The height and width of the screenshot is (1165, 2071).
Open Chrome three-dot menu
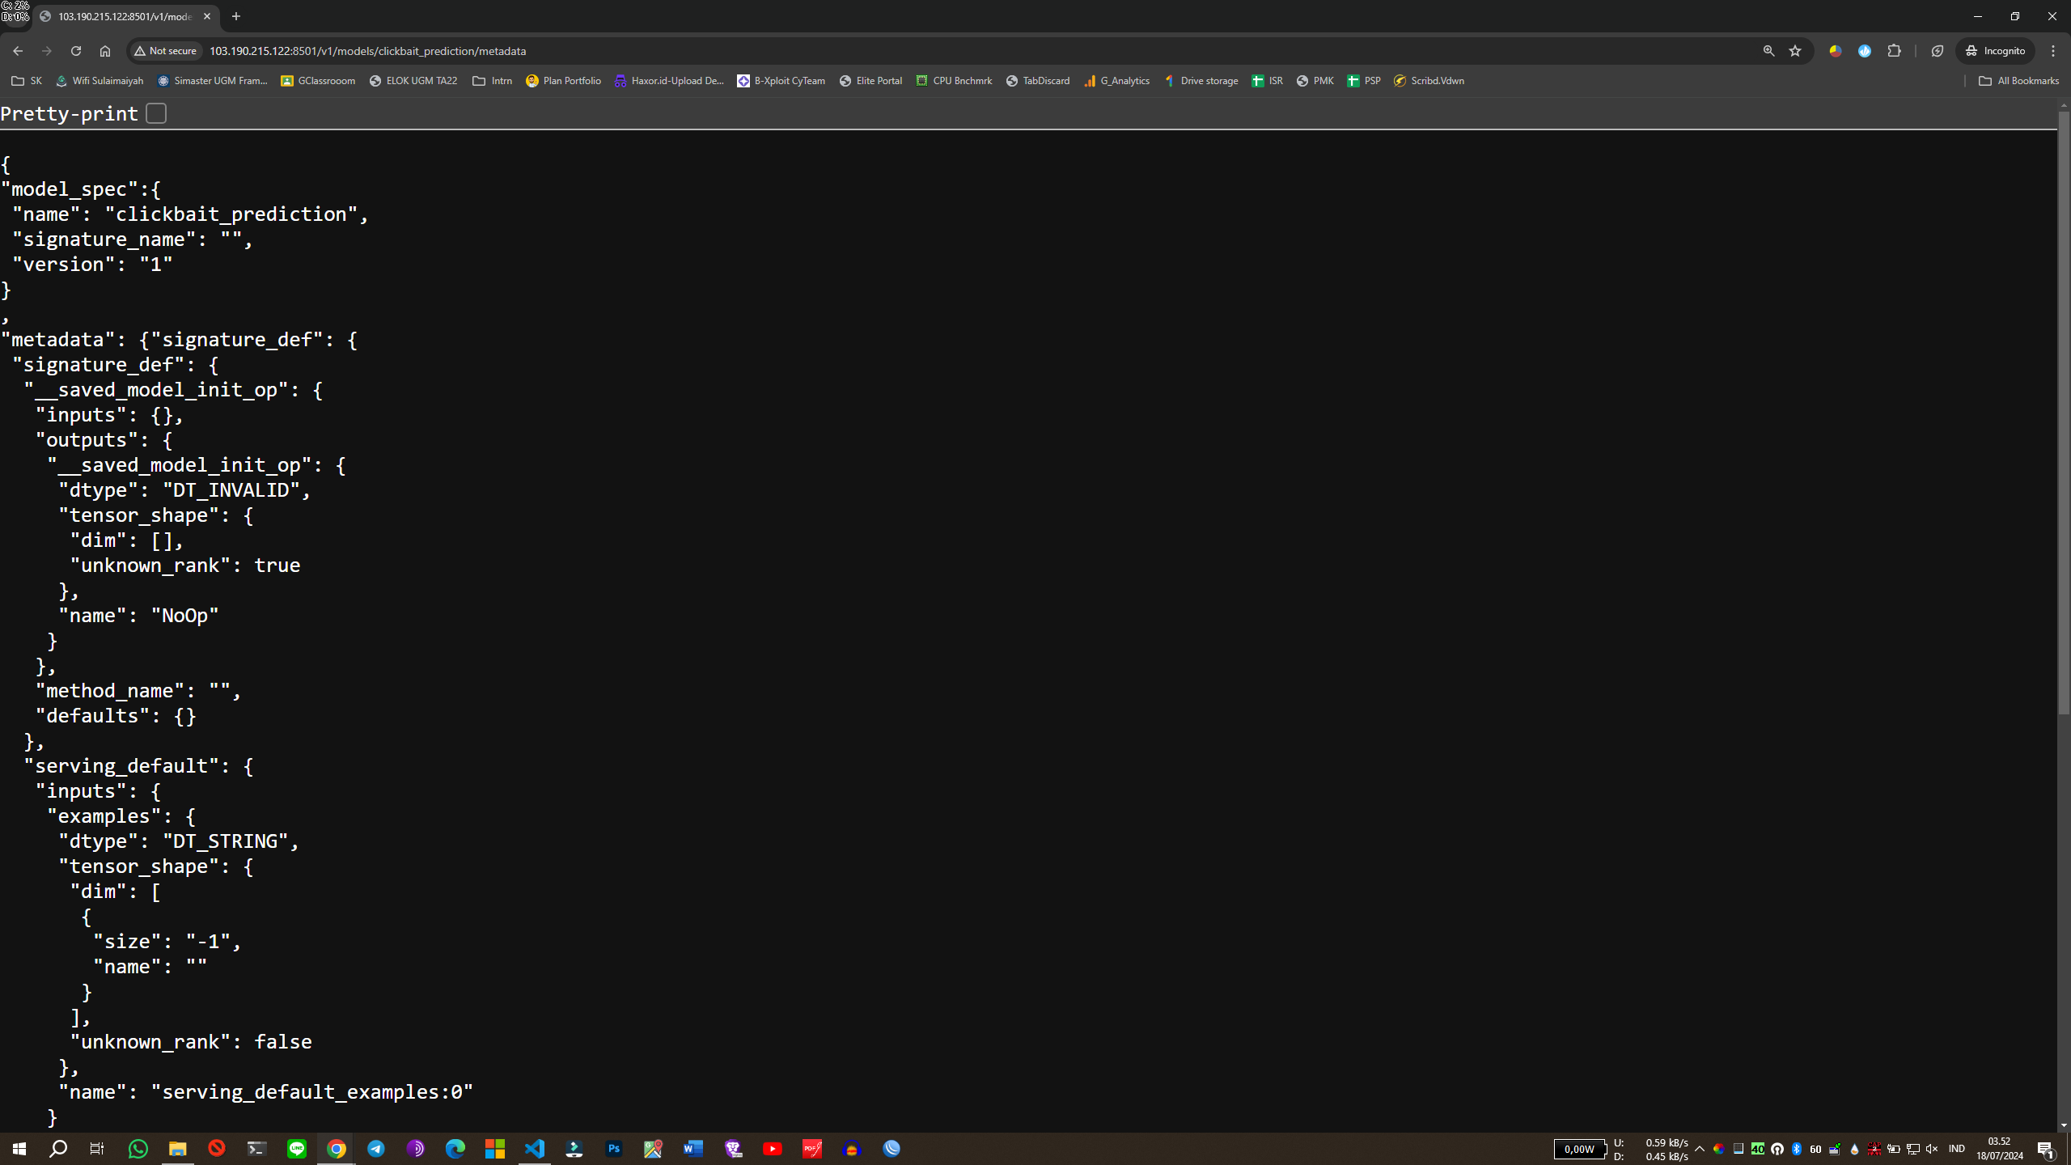click(2052, 51)
